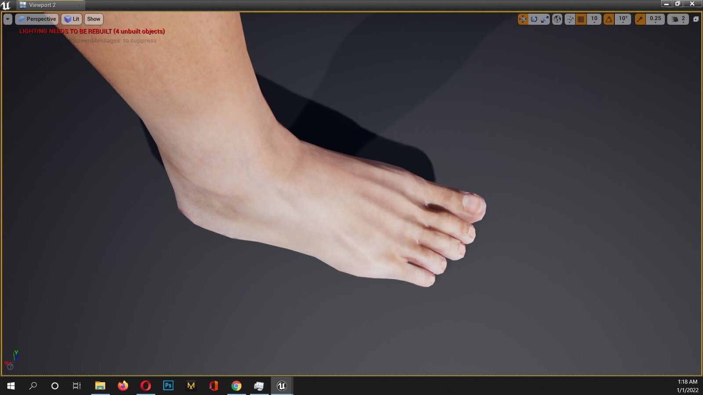This screenshot has height=395, width=703.
Task: Toggle grid snapping on or off
Action: click(x=581, y=19)
